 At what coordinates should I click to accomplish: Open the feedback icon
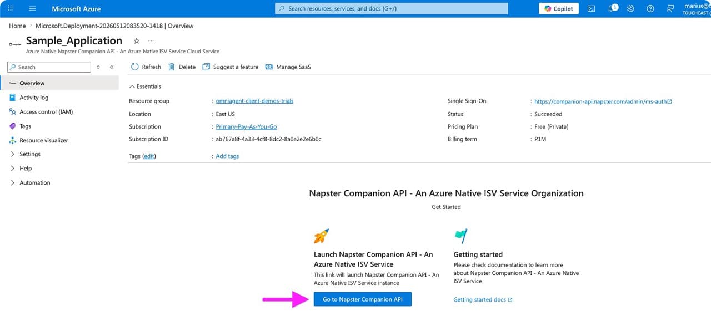coord(670,8)
